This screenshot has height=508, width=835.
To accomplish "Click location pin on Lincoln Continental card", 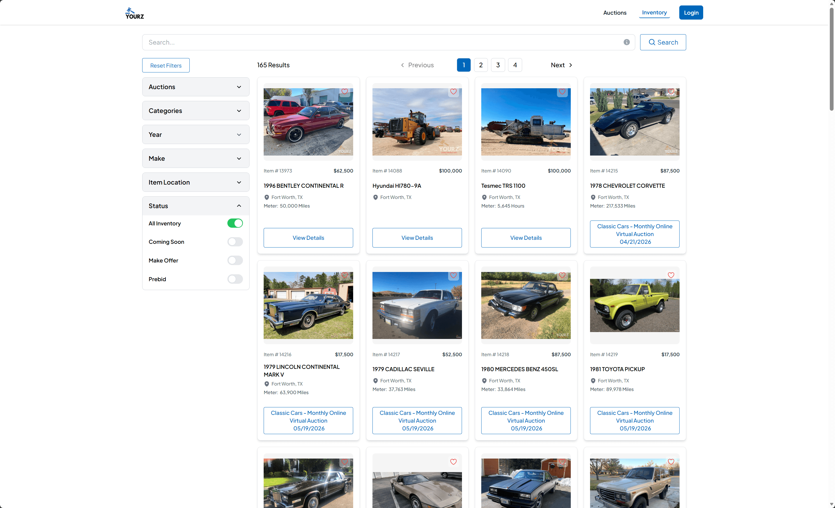I will pos(266,384).
